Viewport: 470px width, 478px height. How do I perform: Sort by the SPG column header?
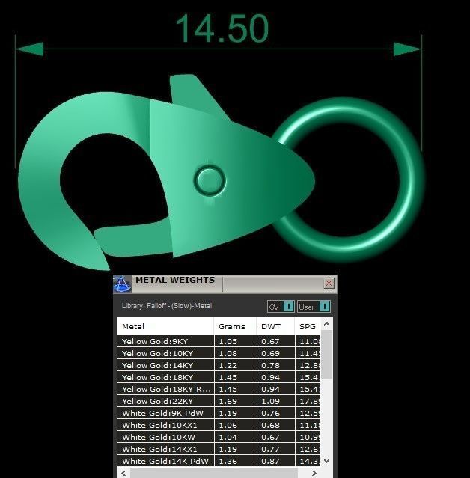[x=308, y=326]
